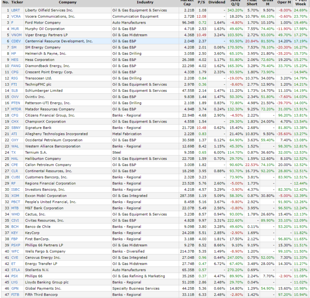Viewport: 310px width, 298px height.
Task: Click market cap value 287.35B
Action: coord(187,196)
